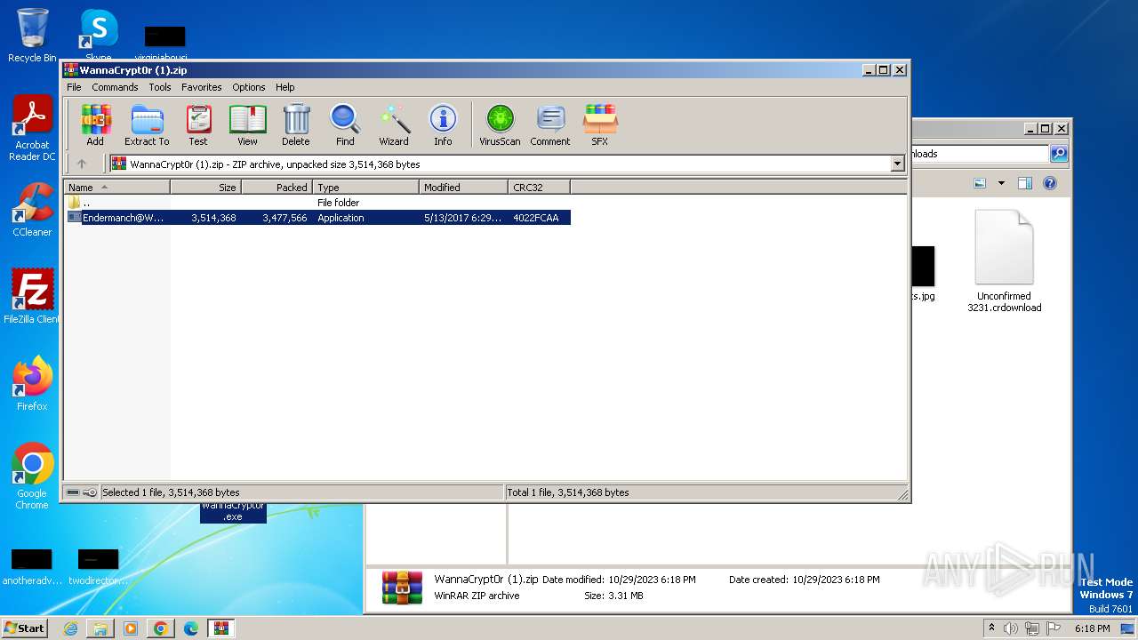
Task: Click the Info toolbar icon
Action: pyautogui.click(x=443, y=124)
